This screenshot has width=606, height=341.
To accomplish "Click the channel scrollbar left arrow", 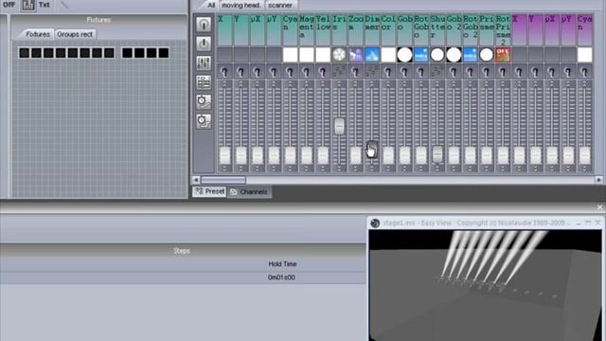I will 196,180.
